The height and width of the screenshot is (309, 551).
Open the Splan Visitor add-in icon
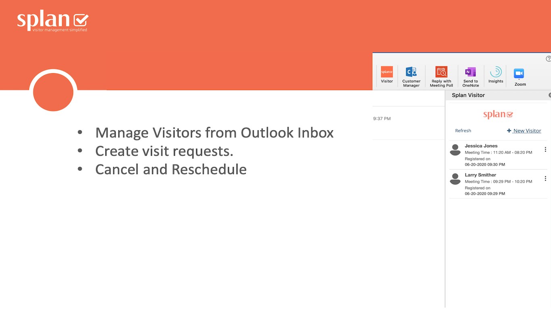click(387, 72)
